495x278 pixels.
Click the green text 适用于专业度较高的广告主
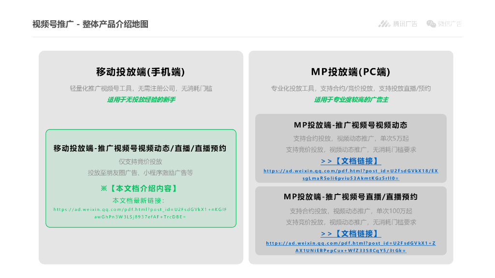[351, 99]
